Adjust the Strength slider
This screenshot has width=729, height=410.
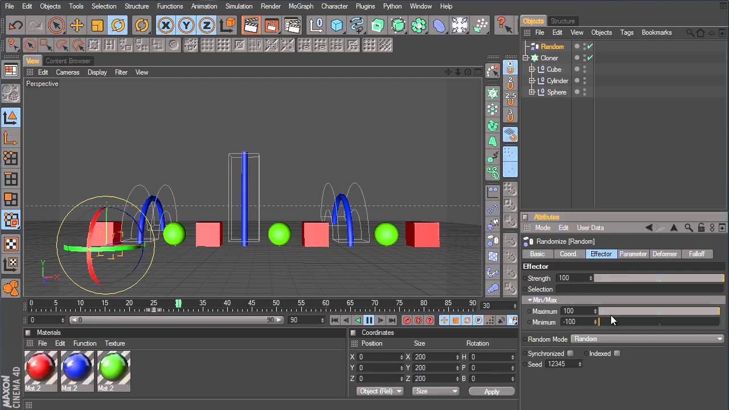point(659,278)
